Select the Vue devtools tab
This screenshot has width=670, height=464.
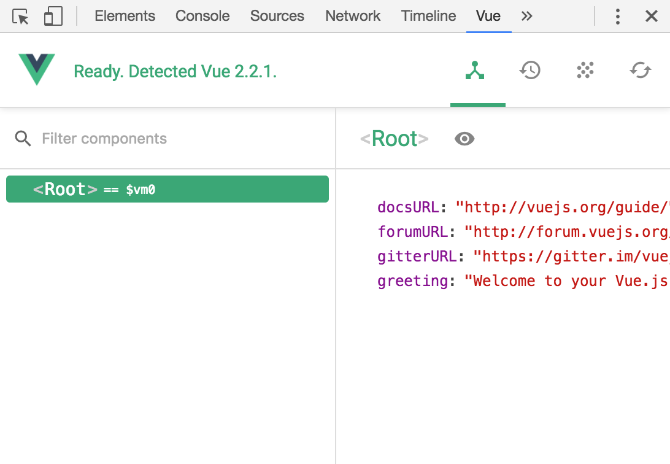coord(488,16)
